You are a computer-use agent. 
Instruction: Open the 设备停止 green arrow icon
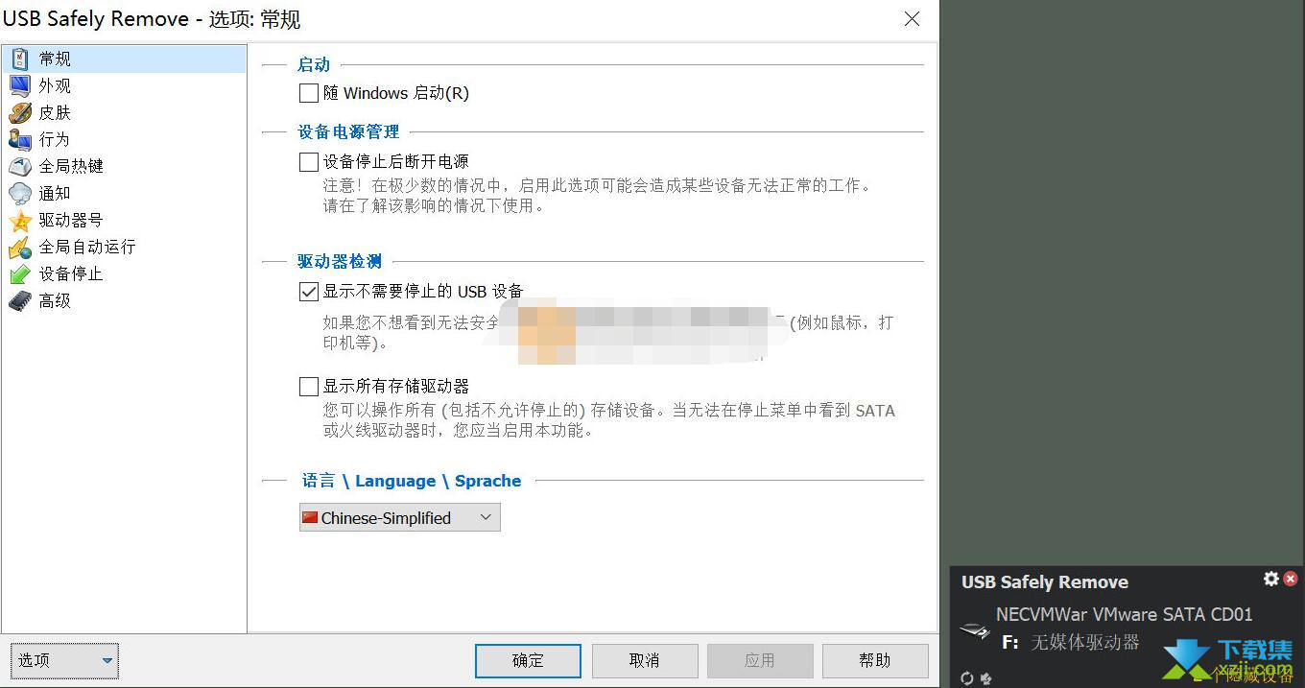(x=20, y=273)
